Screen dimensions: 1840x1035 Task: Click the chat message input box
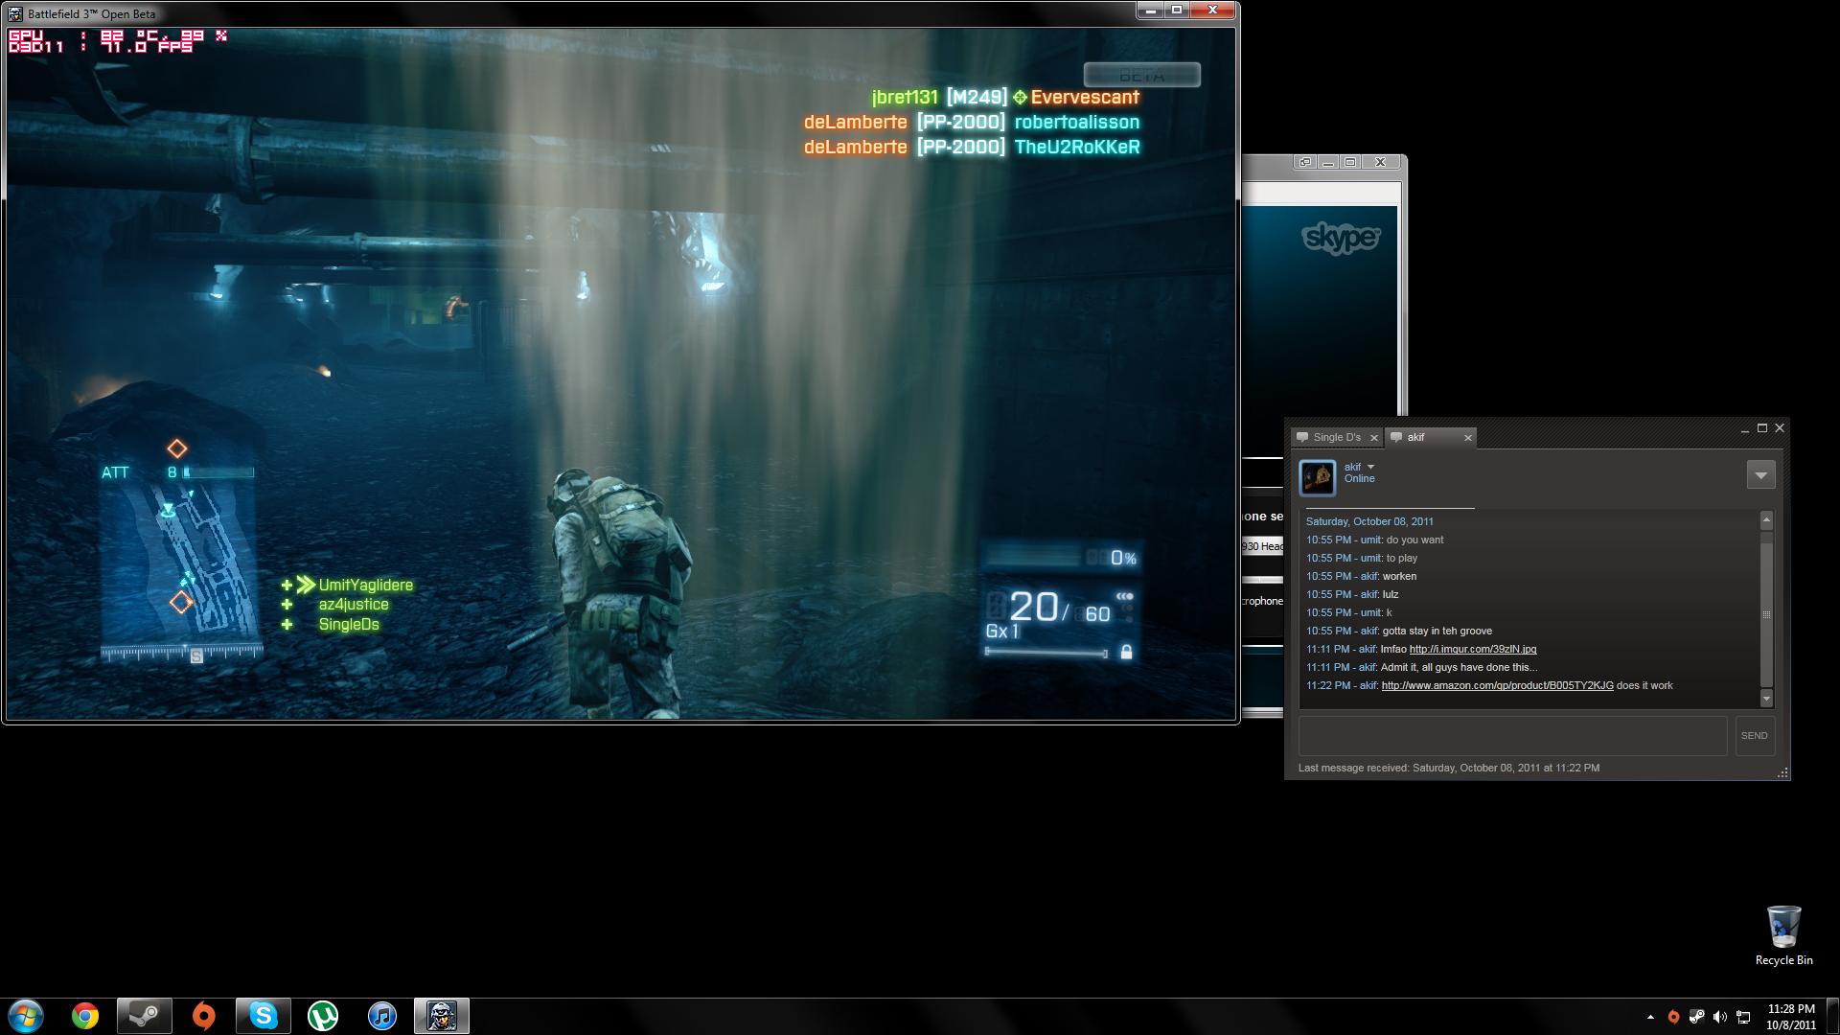[1512, 736]
